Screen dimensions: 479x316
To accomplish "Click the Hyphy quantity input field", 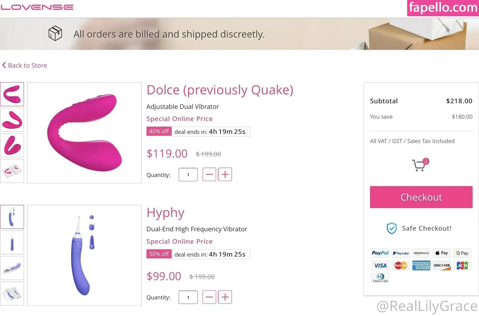I will tap(188, 297).
